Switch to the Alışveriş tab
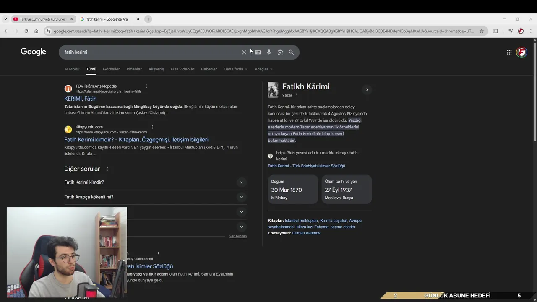The width and height of the screenshot is (537, 302). click(x=156, y=69)
